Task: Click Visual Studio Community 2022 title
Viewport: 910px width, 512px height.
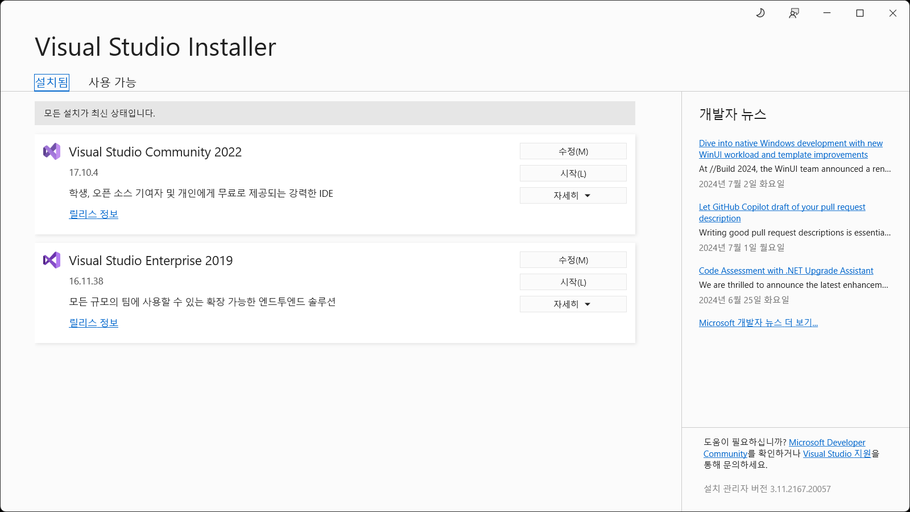Action: tap(155, 152)
